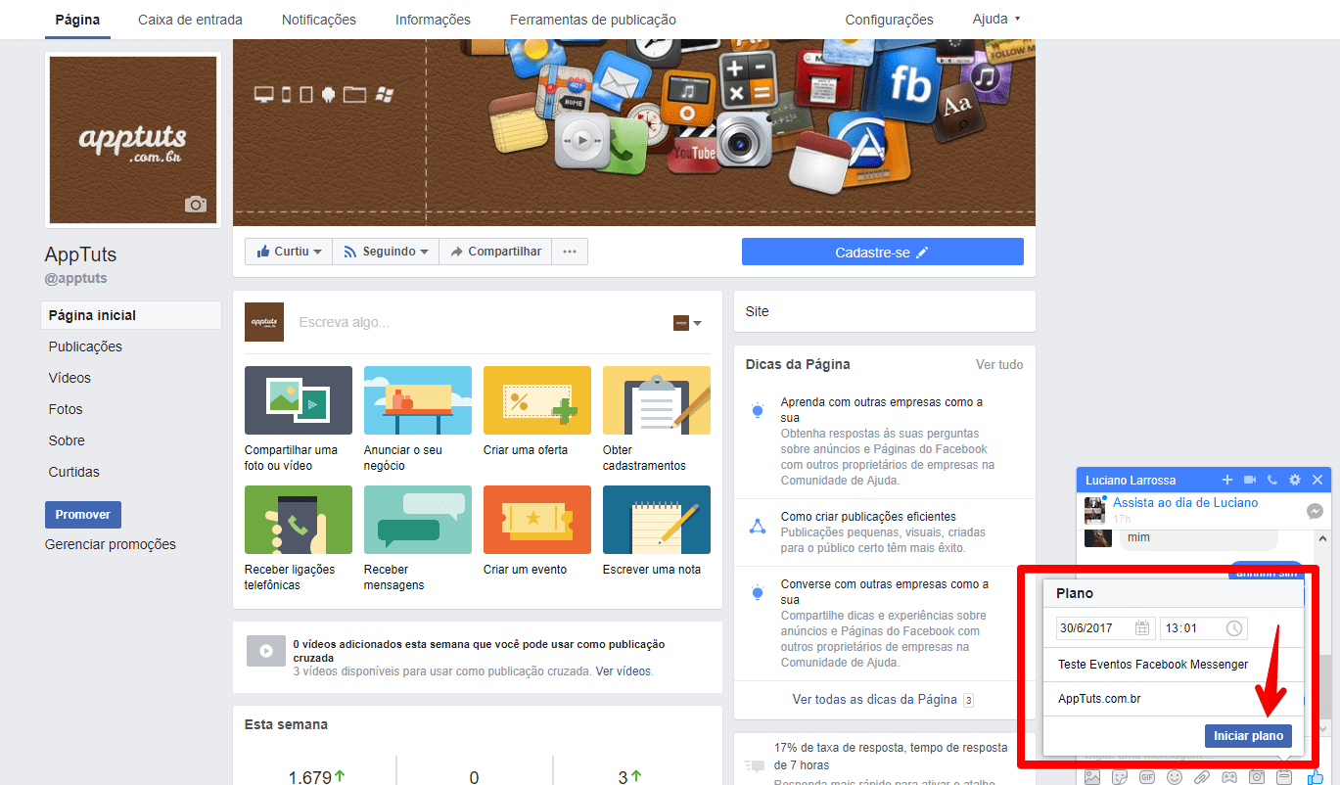This screenshot has height=785, width=1340.
Task: Open the 'Ver vídeos' link
Action: pos(624,671)
